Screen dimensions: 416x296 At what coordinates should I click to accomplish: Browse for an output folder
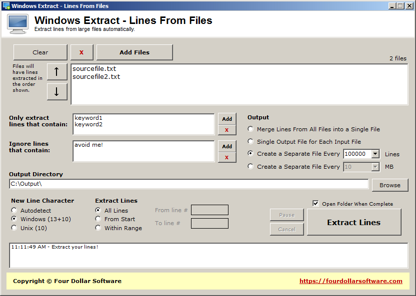389,185
